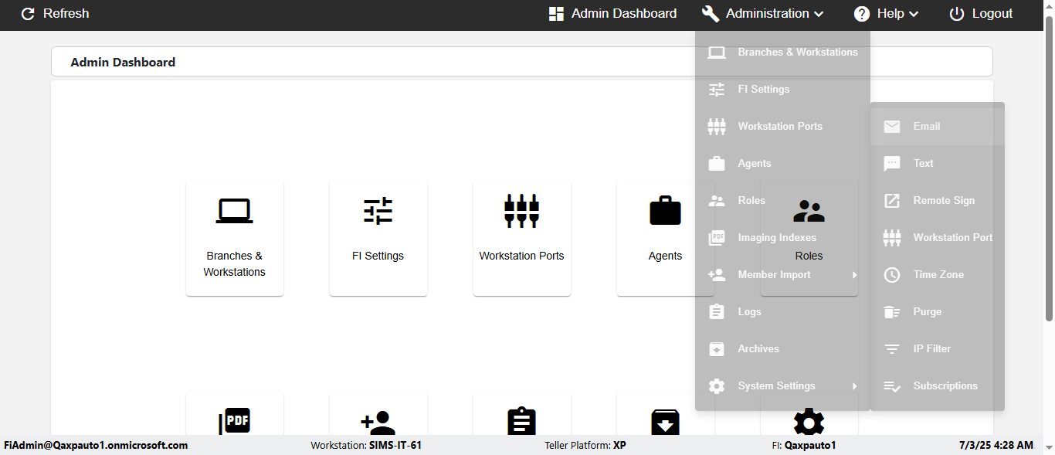Image resolution: width=1055 pixels, height=455 pixels.
Task: Select Email in System Settings submenu
Action: [938, 127]
